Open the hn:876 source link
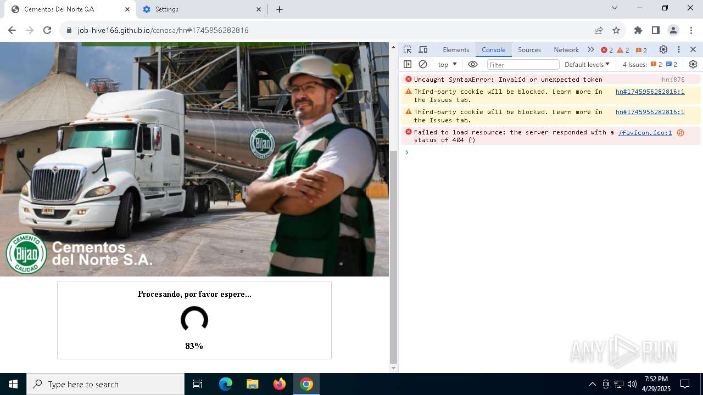Screen dimensions: 703x395 click(673, 80)
